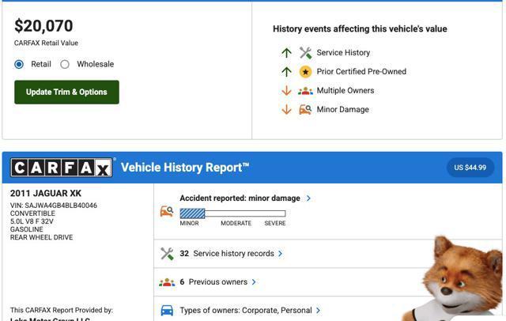This screenshot has width=506, height=321.
Task: Click the Prior Certified Pre-Owned star icon
Action: [x=305, y=72]
